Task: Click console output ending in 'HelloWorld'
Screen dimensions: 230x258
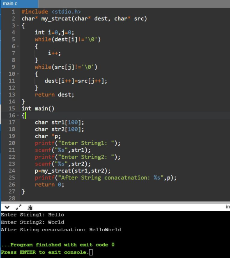Action: click(x=61, y=230)
